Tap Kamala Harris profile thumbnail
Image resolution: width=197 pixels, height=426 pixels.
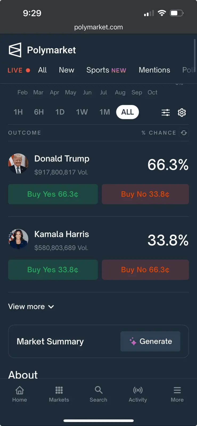tap(18, 239)
